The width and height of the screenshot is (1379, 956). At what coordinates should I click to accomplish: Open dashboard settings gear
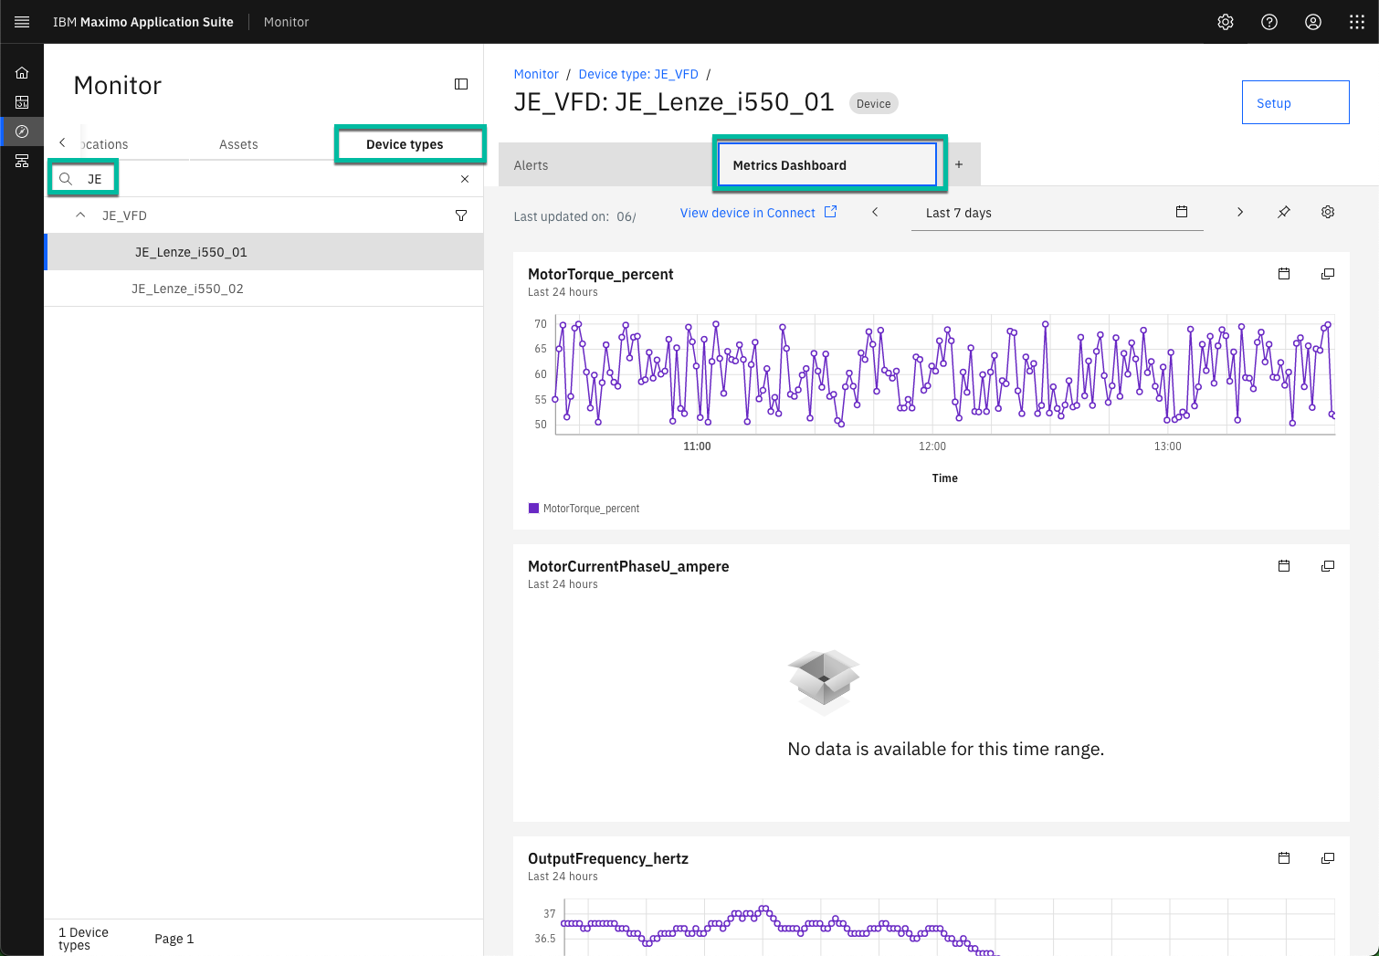tap(1328, 212)
